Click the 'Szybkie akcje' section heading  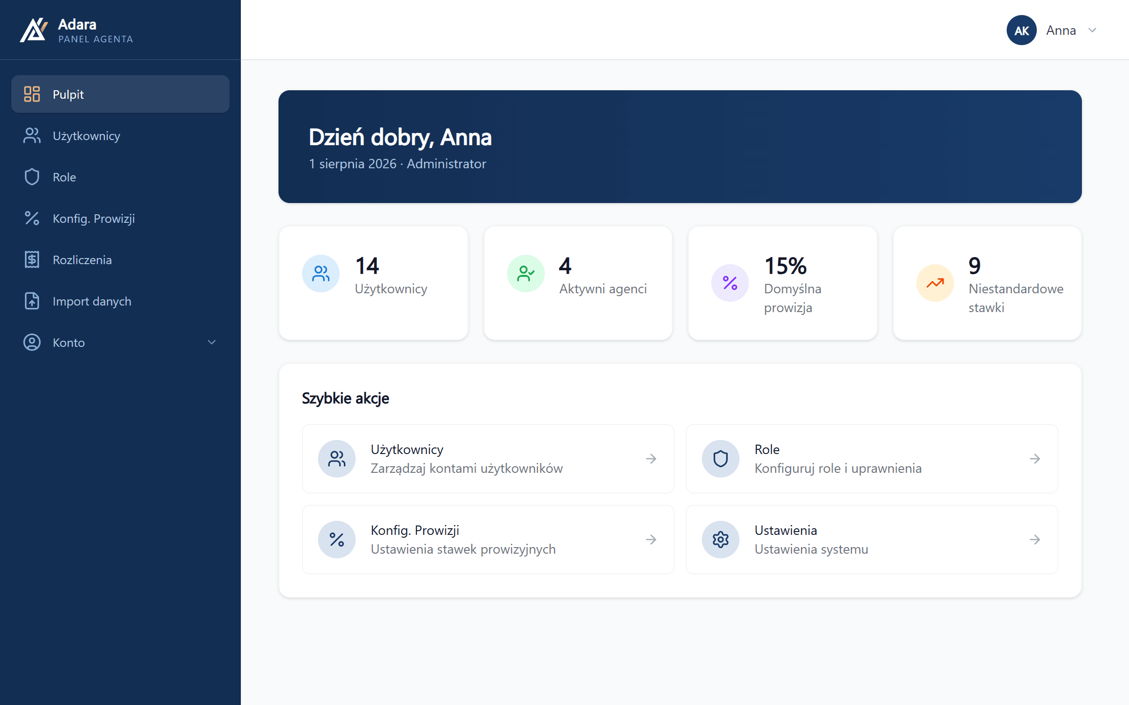345,398
